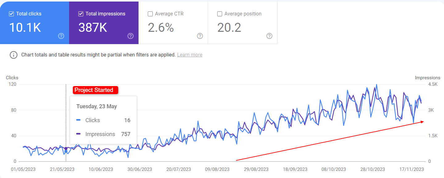444x178 pixels.
Task: Click the info icon beside chart totals notice
Action: pyautogui.click(x=14, y=55)
